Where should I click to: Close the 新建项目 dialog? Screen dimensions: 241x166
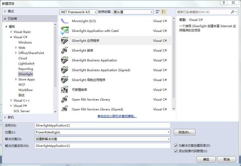click(x=233, y=3)
